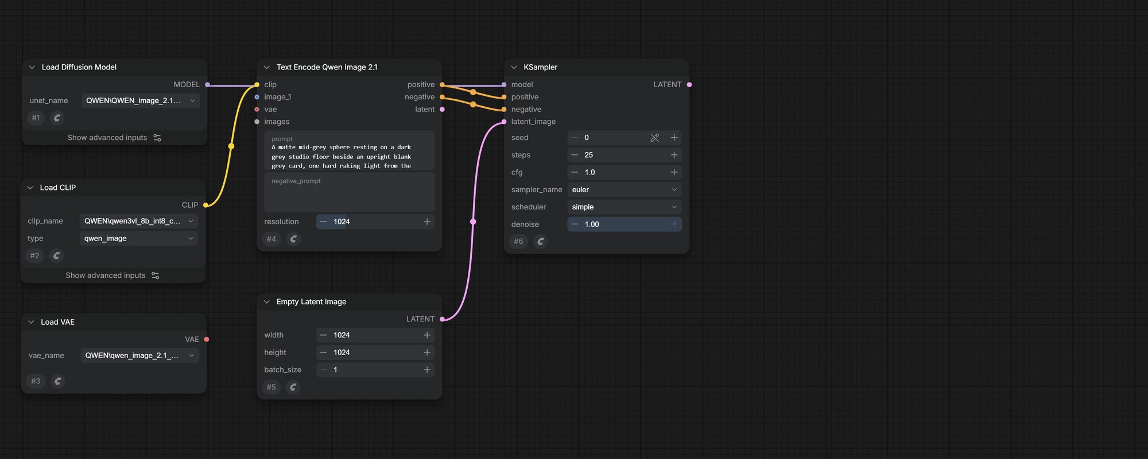Click the node icon beside badge #5
The width and height of the screenshot is (1148, 459).
[293, 387]
